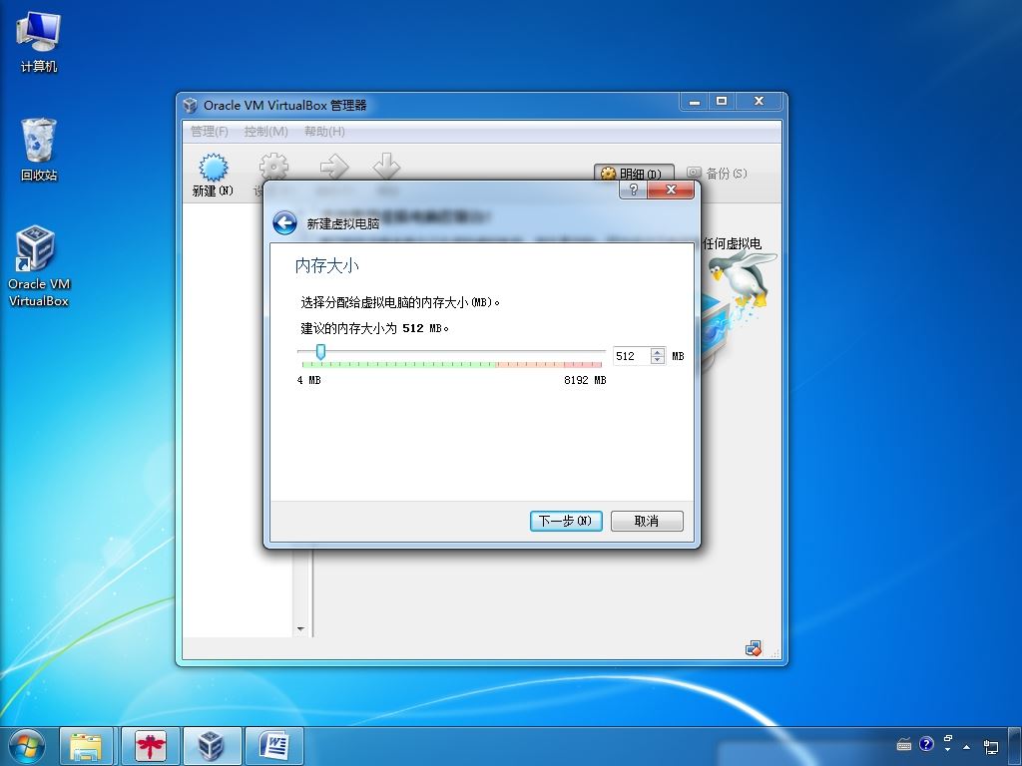
Task: Open File Explorer from the taskbar
Action: 87,746
